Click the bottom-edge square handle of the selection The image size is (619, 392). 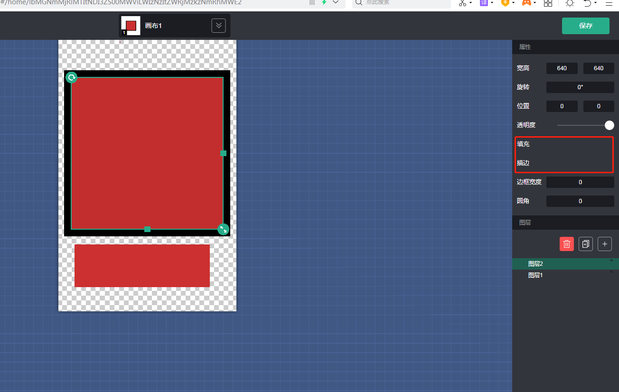click(147, 229)
